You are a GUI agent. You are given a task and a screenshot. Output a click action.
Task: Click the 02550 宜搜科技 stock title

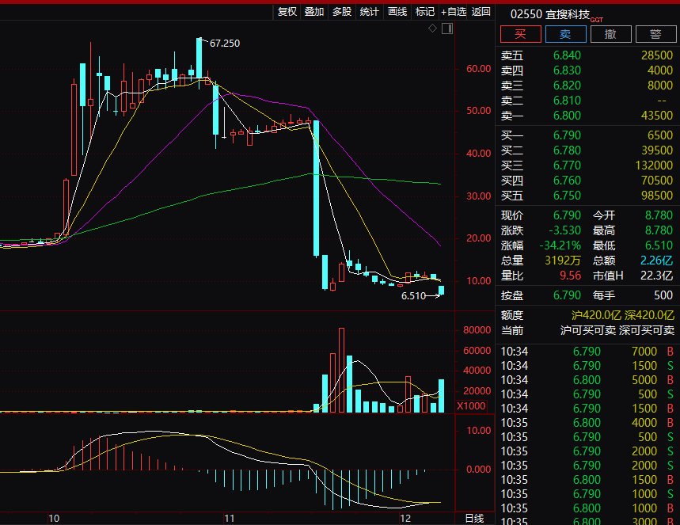550,14
